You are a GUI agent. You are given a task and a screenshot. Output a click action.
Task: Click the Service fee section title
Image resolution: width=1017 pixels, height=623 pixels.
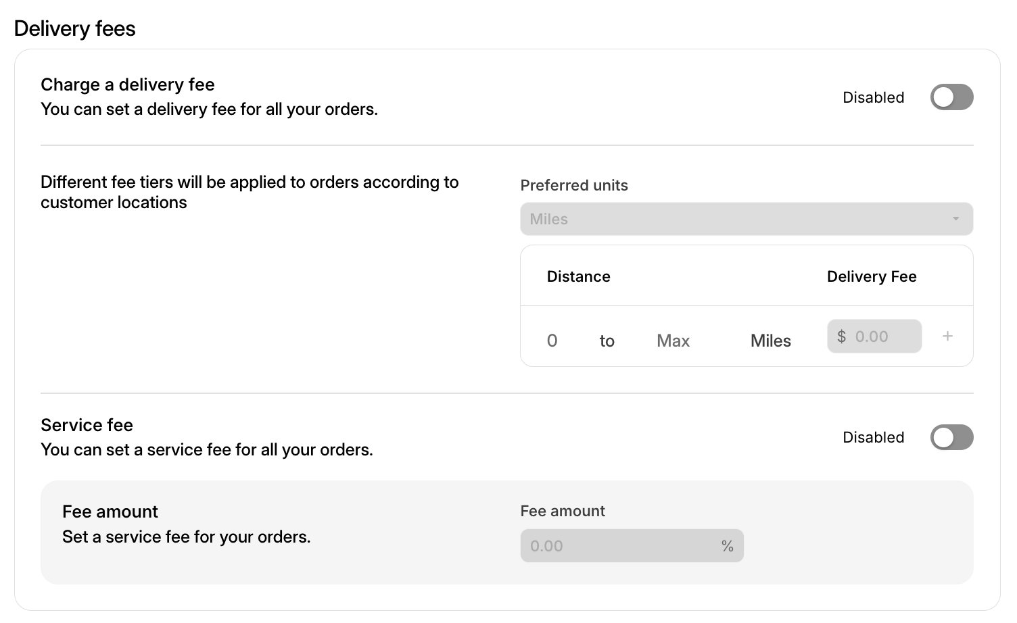click(x=87, y=425)
